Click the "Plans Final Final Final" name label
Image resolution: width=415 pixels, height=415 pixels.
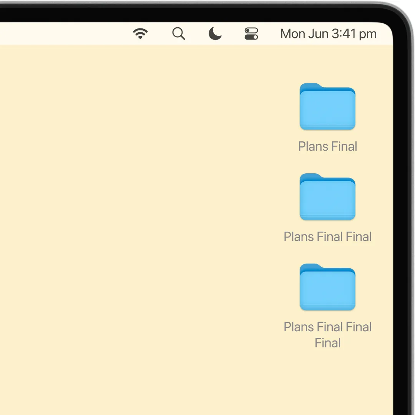pos(327,335)
